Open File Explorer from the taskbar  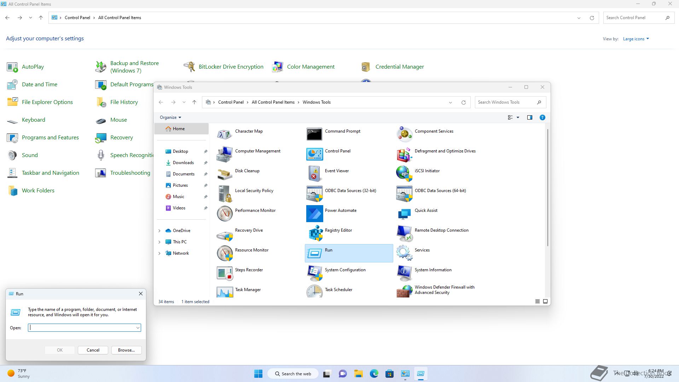coord(359,374)
